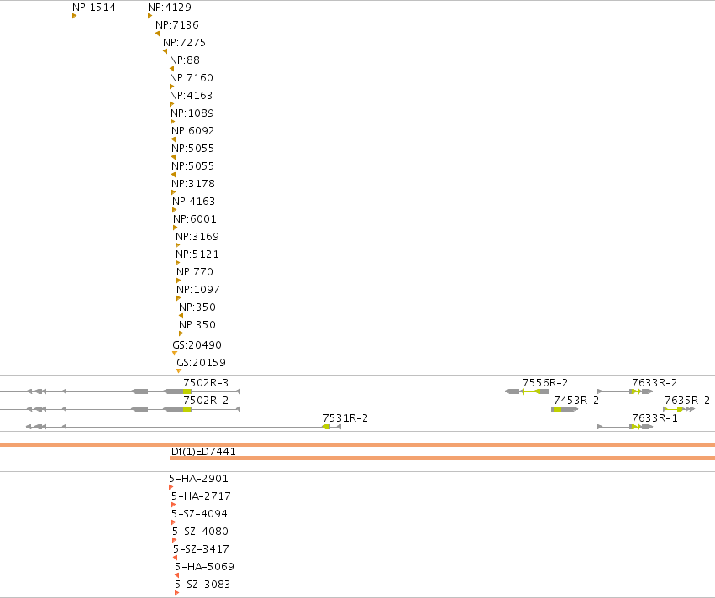The height and width of the screenshot is (598, 715).
Task: Select the green exon box of 7531R-2
Action: click(x=327, y=427)
